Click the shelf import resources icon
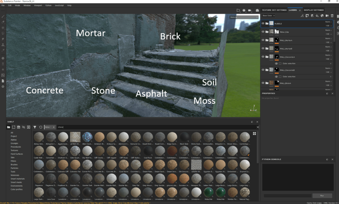The image size is (339, 204). pyautogui.click(x=28, y=127)
